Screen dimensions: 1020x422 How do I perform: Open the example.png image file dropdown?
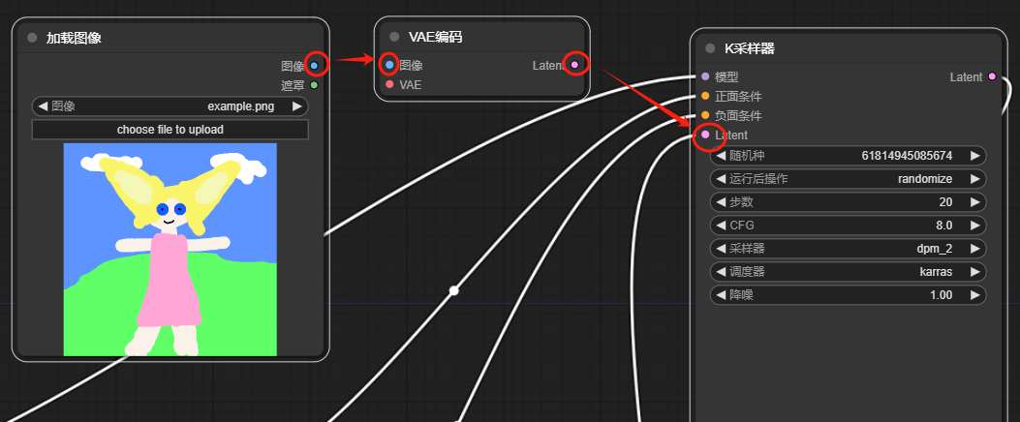170,106
